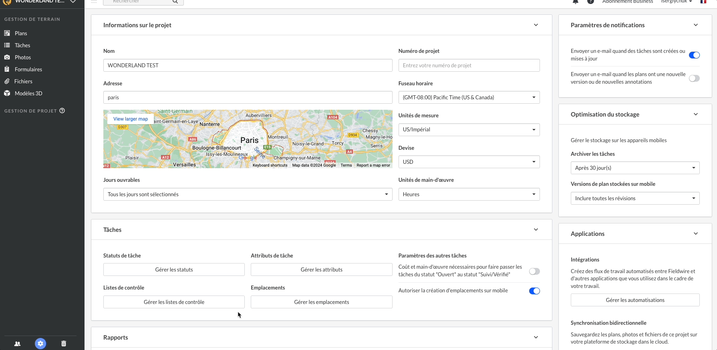
Task: Open the Fichiers paperclip icon
Action: (7, 81)
